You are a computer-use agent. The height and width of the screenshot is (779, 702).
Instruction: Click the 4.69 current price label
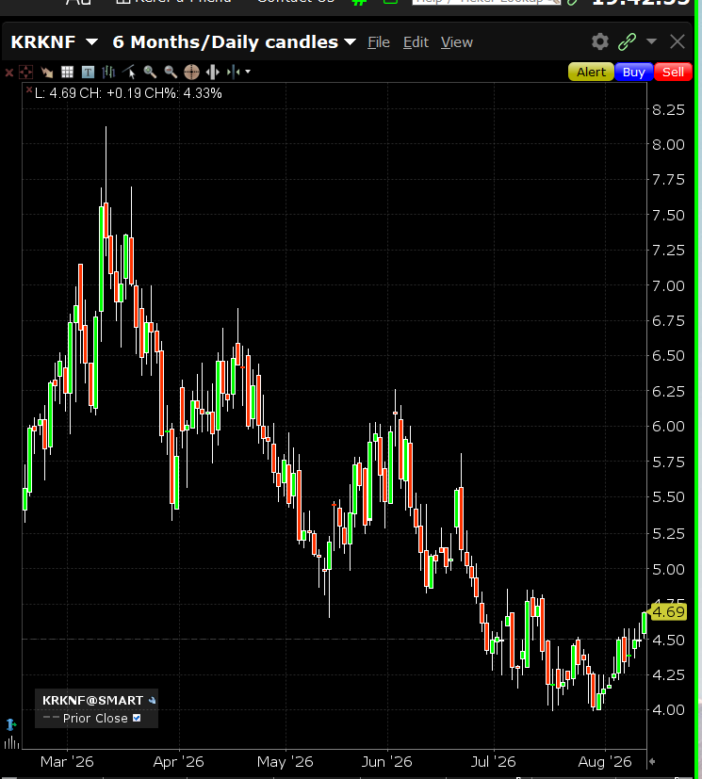tap(668, 611)
